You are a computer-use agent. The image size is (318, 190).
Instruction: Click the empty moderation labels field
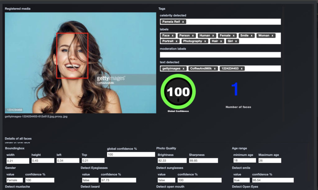pyautogui.click(x=220, y=55)
